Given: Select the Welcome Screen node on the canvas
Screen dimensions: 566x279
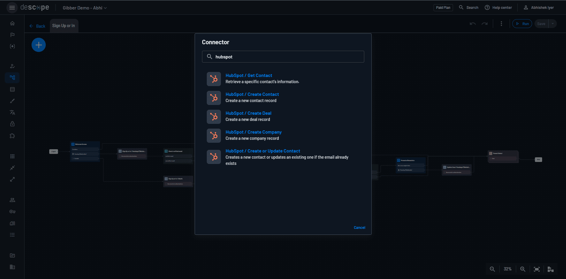Looking at the screenshot, I should point(85,152).
